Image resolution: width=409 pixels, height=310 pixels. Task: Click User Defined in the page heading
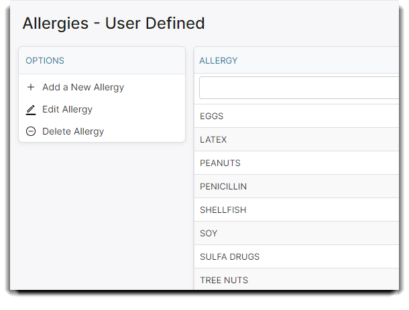click(155, 23)
